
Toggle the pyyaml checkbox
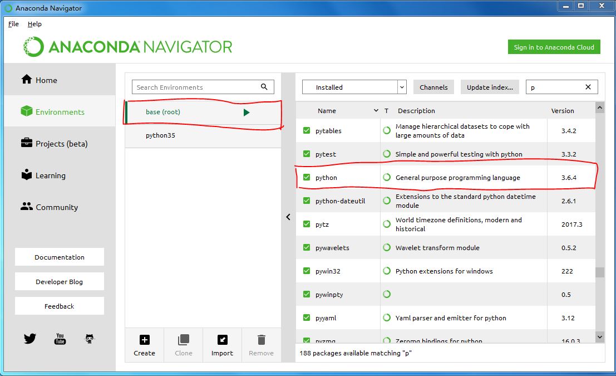click(307, 318)
